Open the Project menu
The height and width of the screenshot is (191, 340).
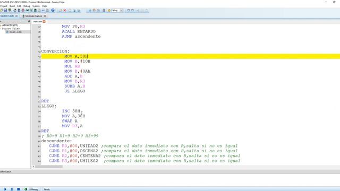[4, 6]
